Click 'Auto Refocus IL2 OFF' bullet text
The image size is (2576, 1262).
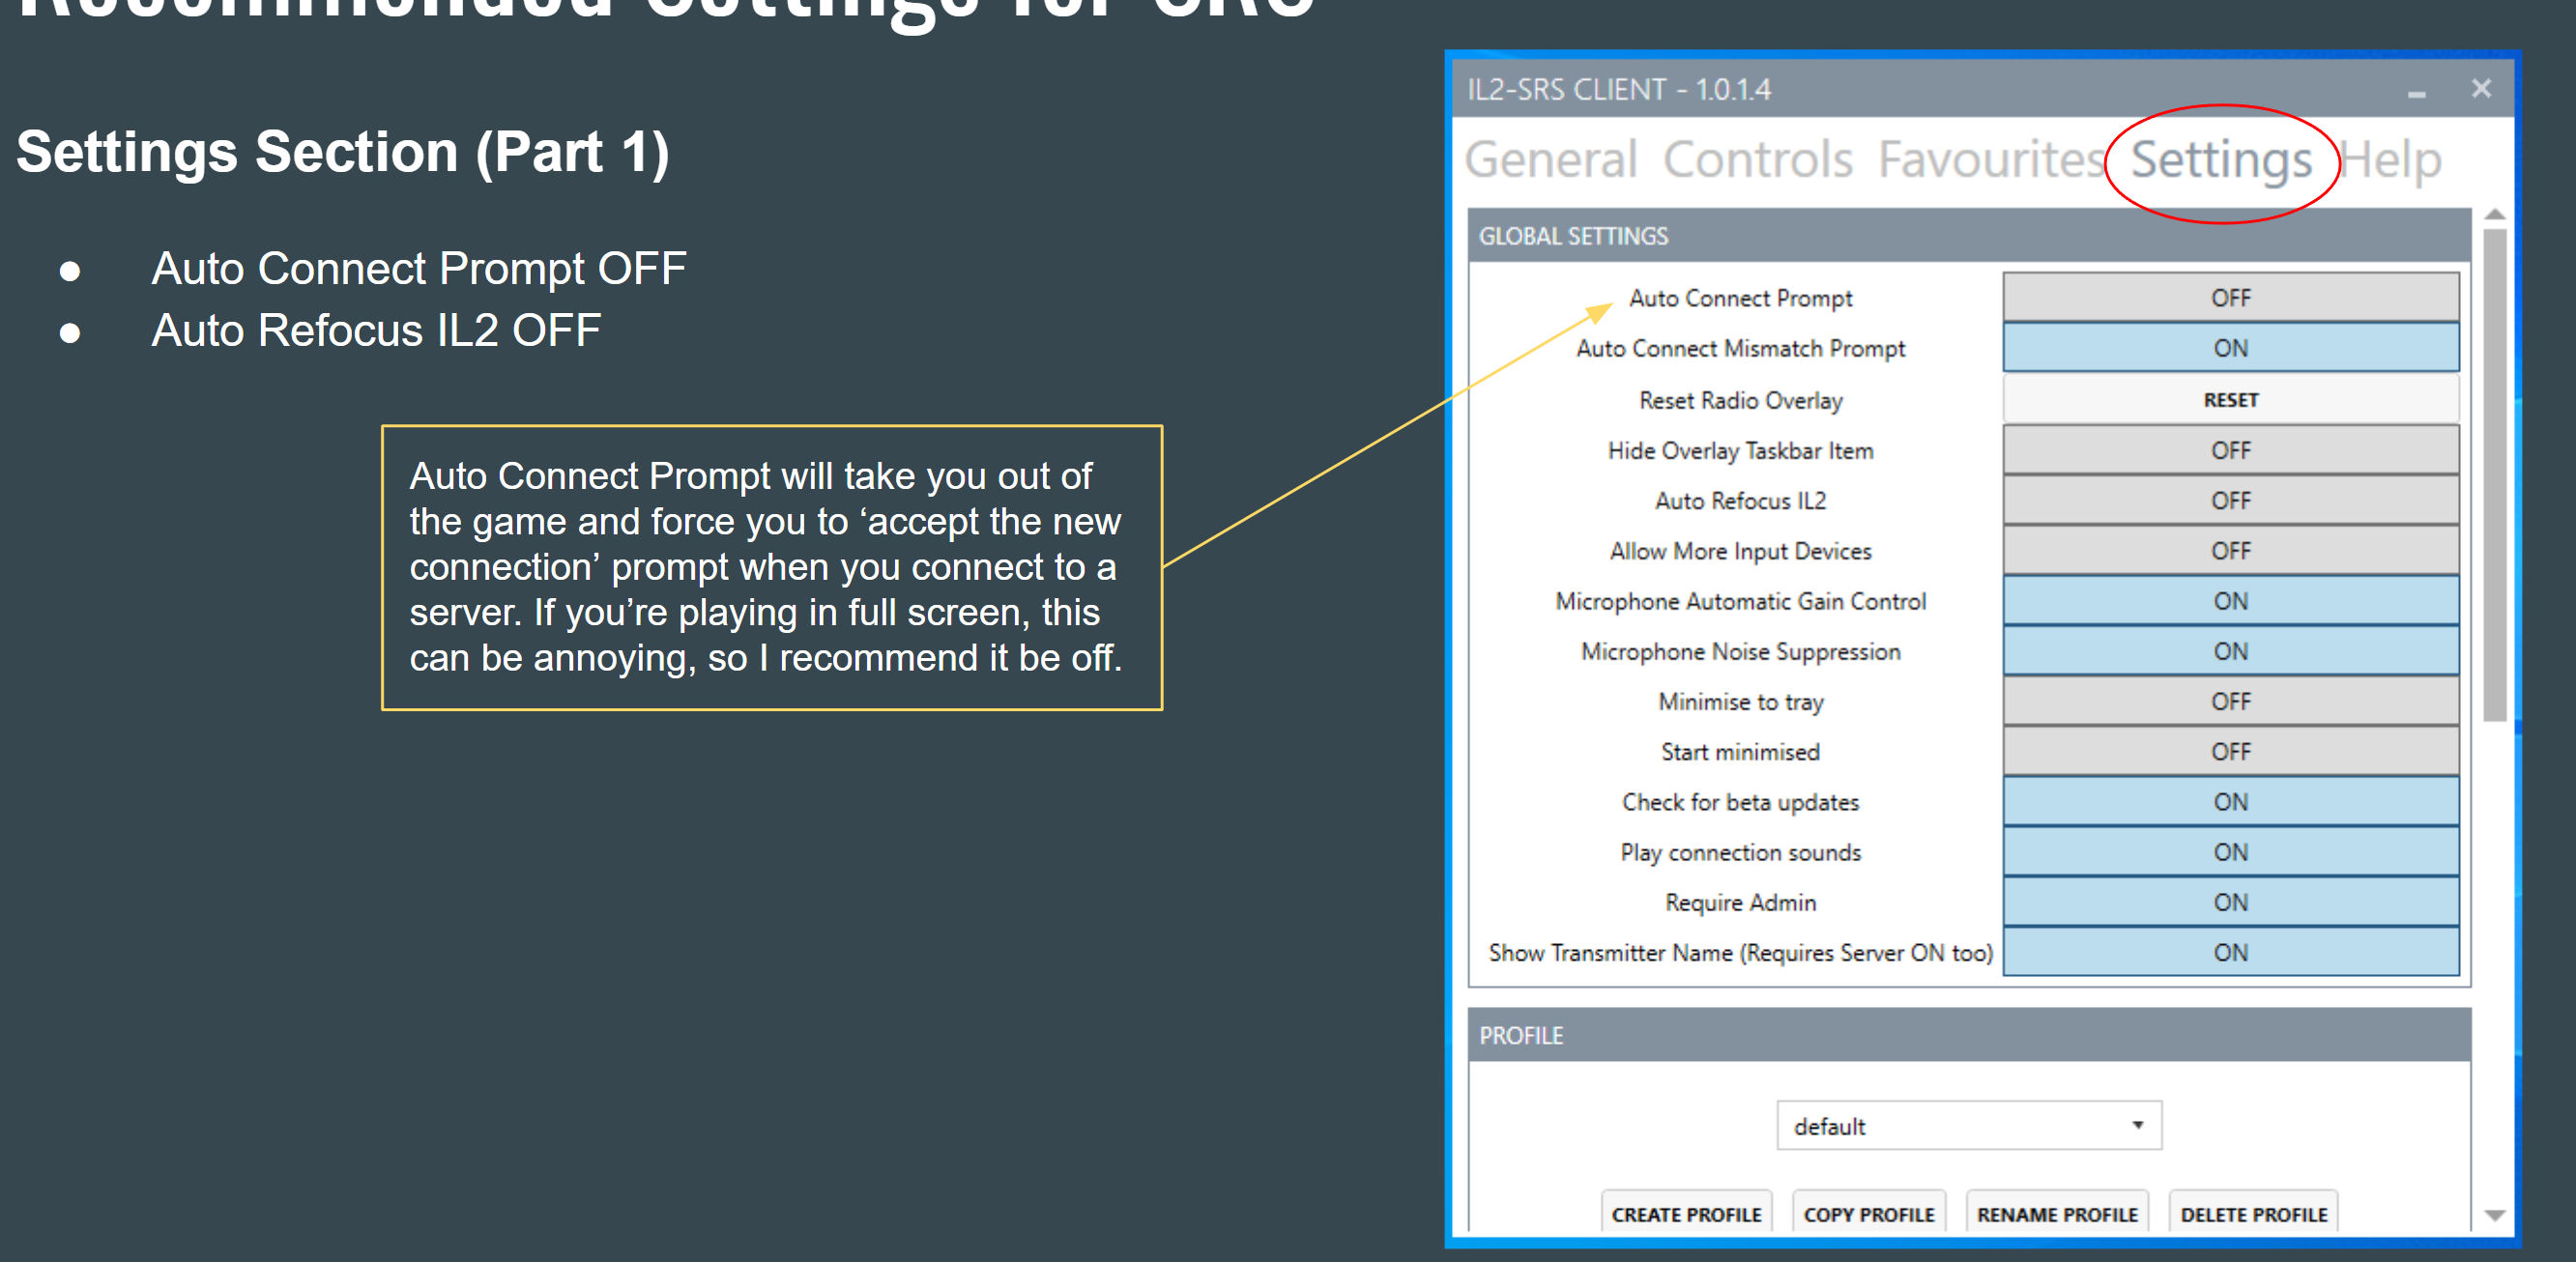(x=376, y=330)
